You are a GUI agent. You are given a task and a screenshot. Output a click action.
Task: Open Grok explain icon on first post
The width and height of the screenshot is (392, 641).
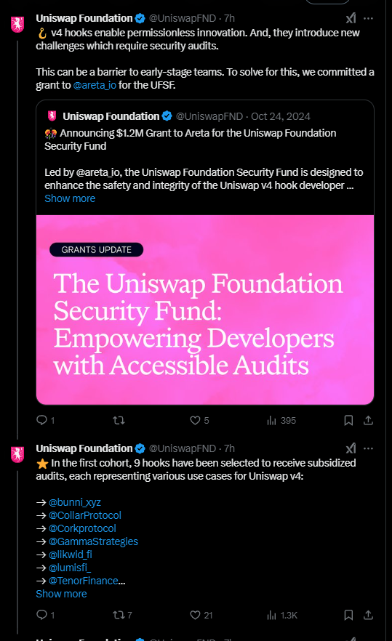[x=351, y=18]
